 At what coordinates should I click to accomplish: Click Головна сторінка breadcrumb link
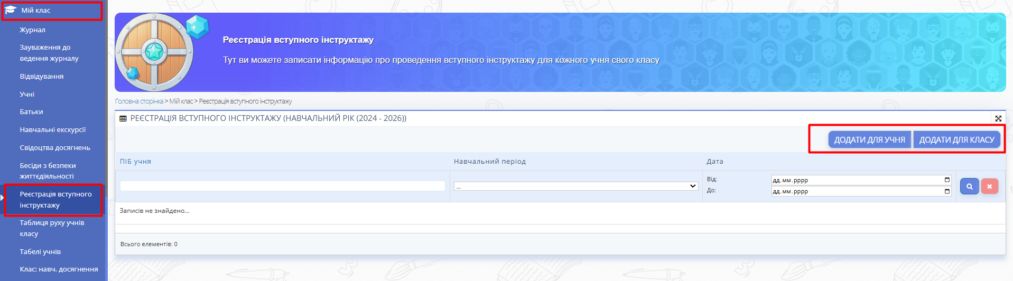[139, 101]
